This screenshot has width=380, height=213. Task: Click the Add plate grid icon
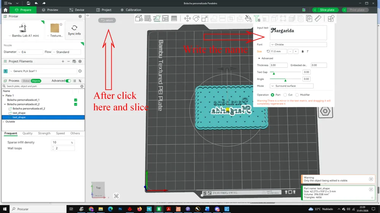pos(148,18)
